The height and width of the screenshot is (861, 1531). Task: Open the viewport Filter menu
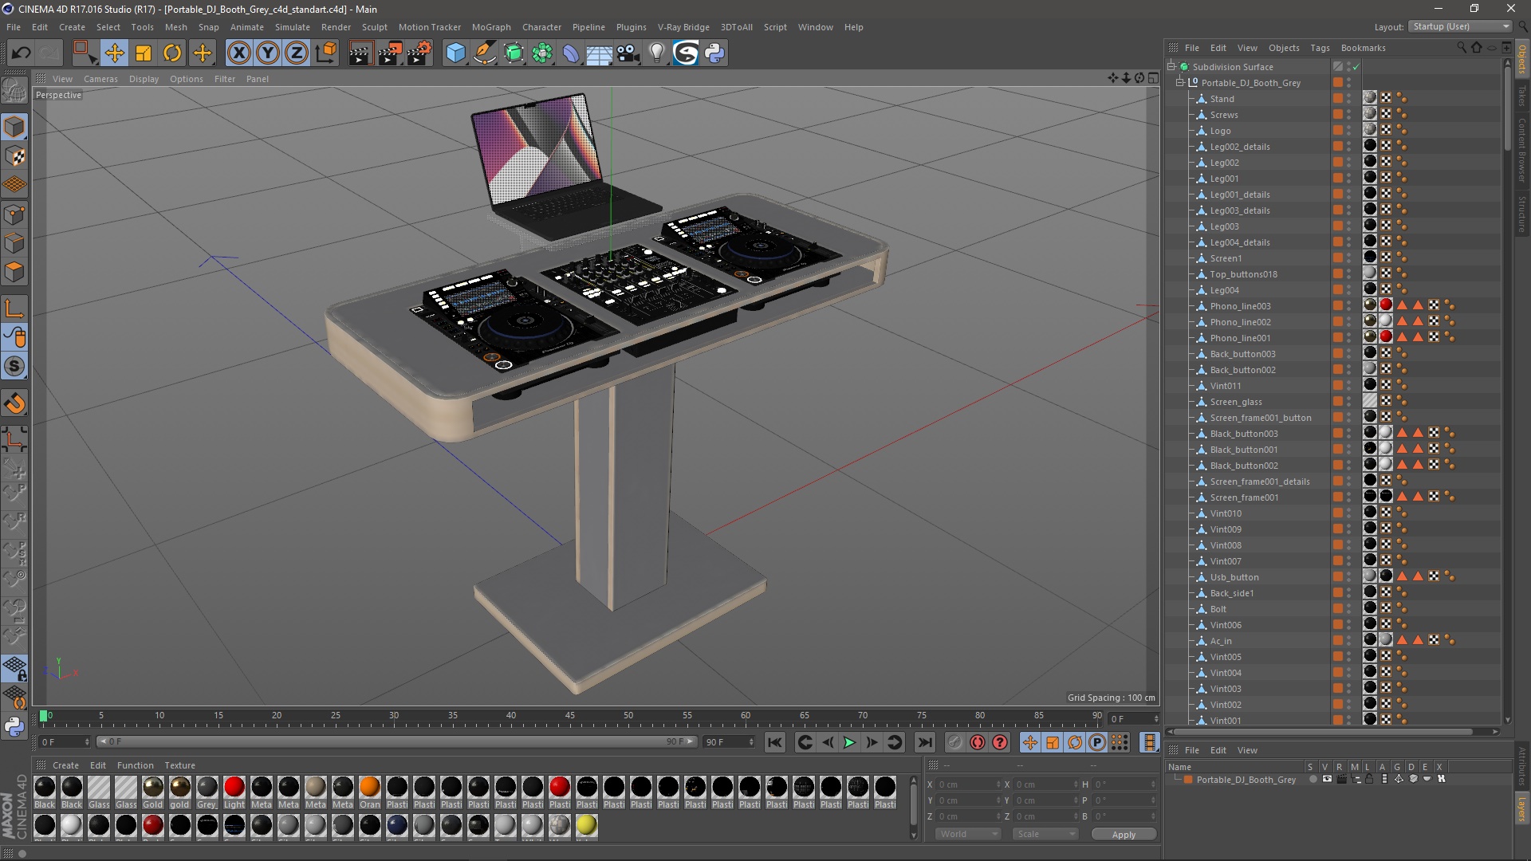(225, 79)
